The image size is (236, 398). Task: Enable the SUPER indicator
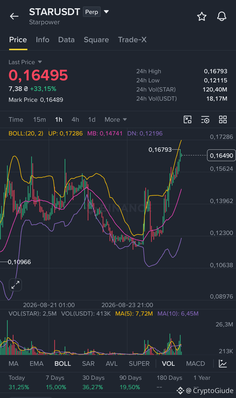pos(139,364)
